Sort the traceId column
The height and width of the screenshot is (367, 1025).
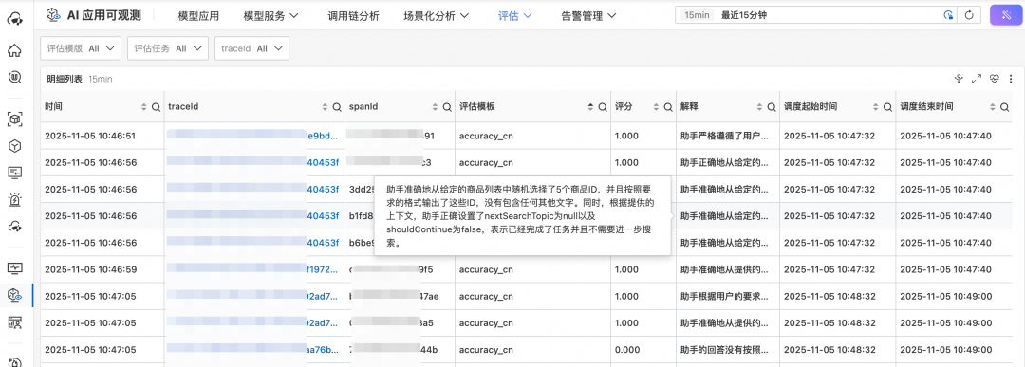pyautogui.click(x=325, y=106)
